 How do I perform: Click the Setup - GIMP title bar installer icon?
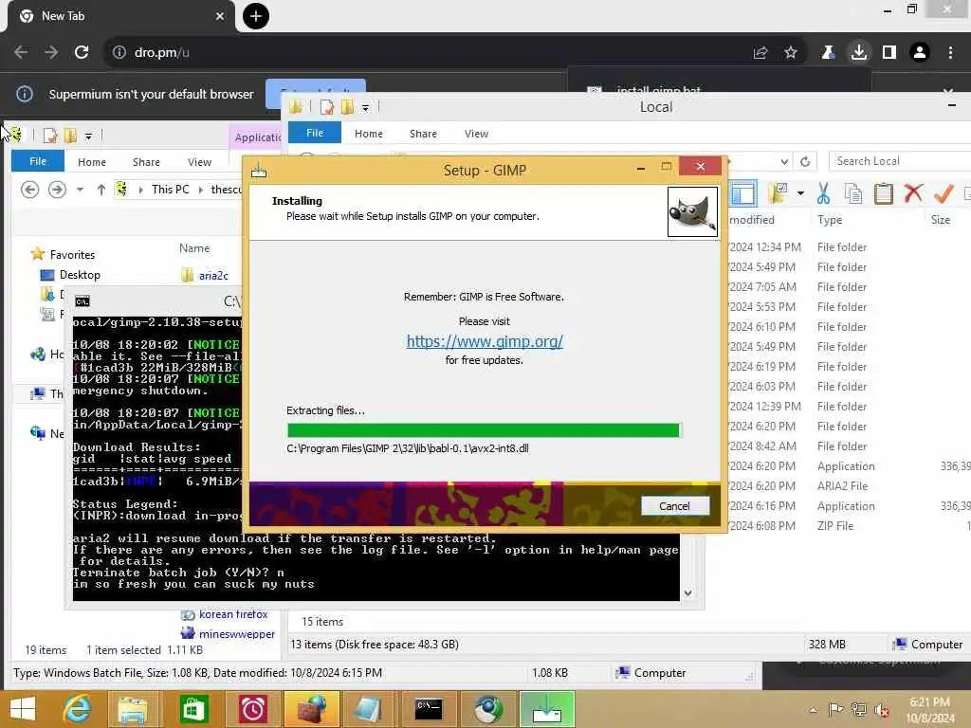259,170
